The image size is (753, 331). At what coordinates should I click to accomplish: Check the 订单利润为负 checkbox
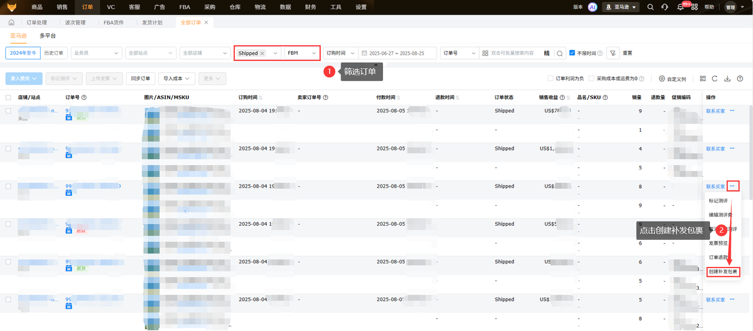[550, 78]
